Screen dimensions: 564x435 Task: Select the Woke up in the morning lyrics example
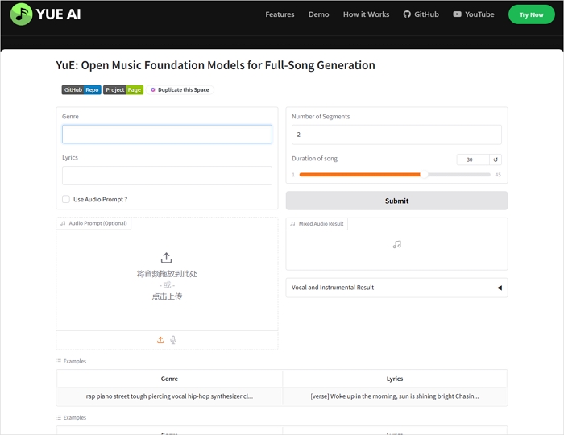pyautogui.click(x=395, y=396)
